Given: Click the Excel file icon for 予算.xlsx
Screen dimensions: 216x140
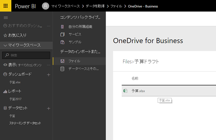Looking at the screenshot, I should pos(125,91).
